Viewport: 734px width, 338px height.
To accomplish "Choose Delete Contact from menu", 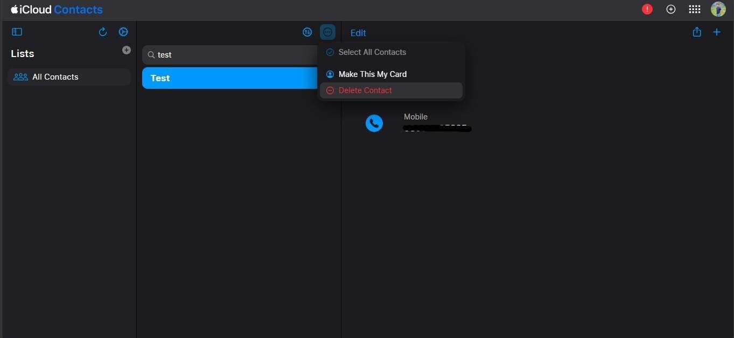I will [391, 90].
